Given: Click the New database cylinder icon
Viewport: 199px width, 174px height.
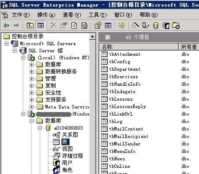Looking at the screenshot, I should [156, 26].
